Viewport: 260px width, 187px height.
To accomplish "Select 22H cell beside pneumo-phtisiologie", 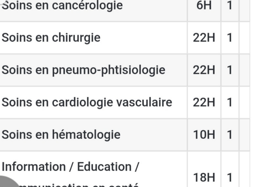I will click(x=204, y=70).
